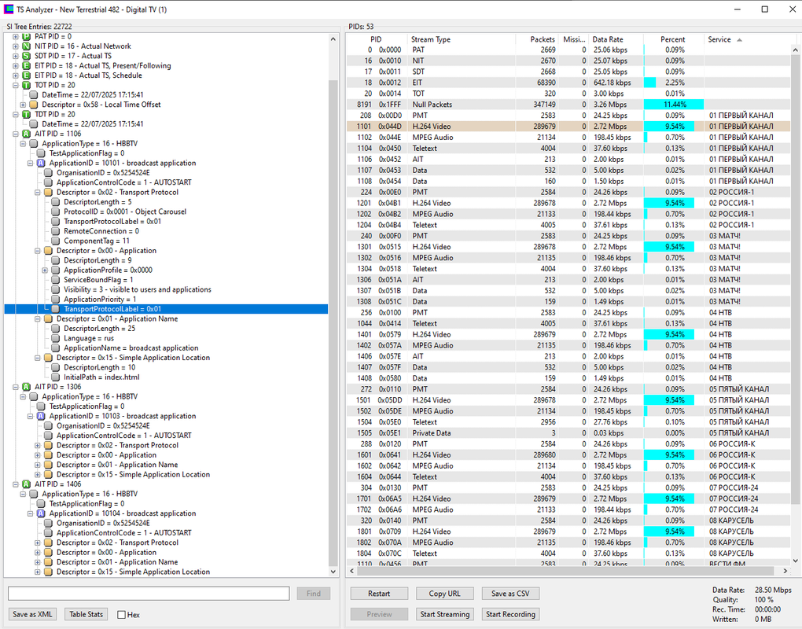802x629 pixels.
Task: Click the blue icon of ApplicationID = 10101
Action: pos(41,163)
